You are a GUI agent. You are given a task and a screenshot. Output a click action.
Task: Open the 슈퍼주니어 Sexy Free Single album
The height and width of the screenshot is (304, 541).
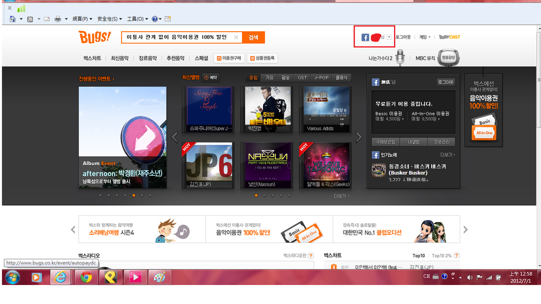pyautogui.click(x=209, y=109)
